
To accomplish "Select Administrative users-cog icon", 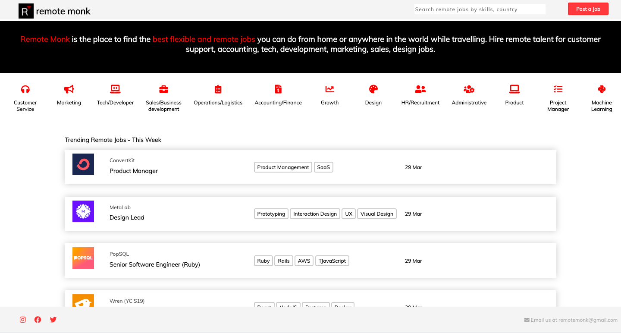I will click(x=469, y=89).
